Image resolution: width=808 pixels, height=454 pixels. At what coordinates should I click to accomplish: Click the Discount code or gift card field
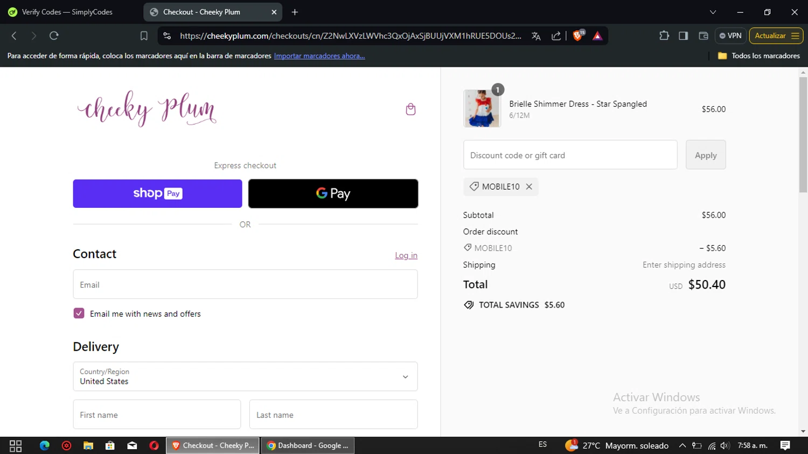570,155
